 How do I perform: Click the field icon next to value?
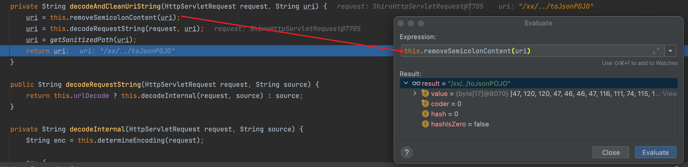425,93
